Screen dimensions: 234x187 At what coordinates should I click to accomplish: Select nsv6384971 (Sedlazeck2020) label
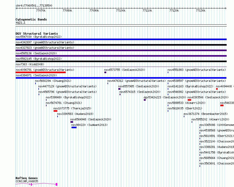[x=36, y=75]
